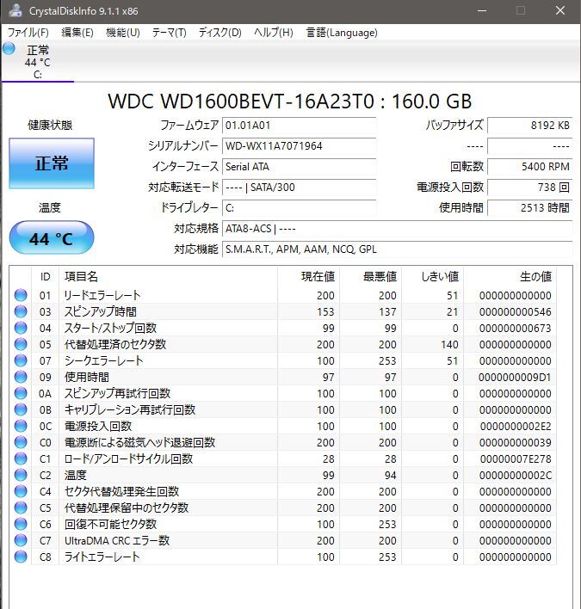
Task: Click the power on count field 738 回
Action: tap(529, 188)
